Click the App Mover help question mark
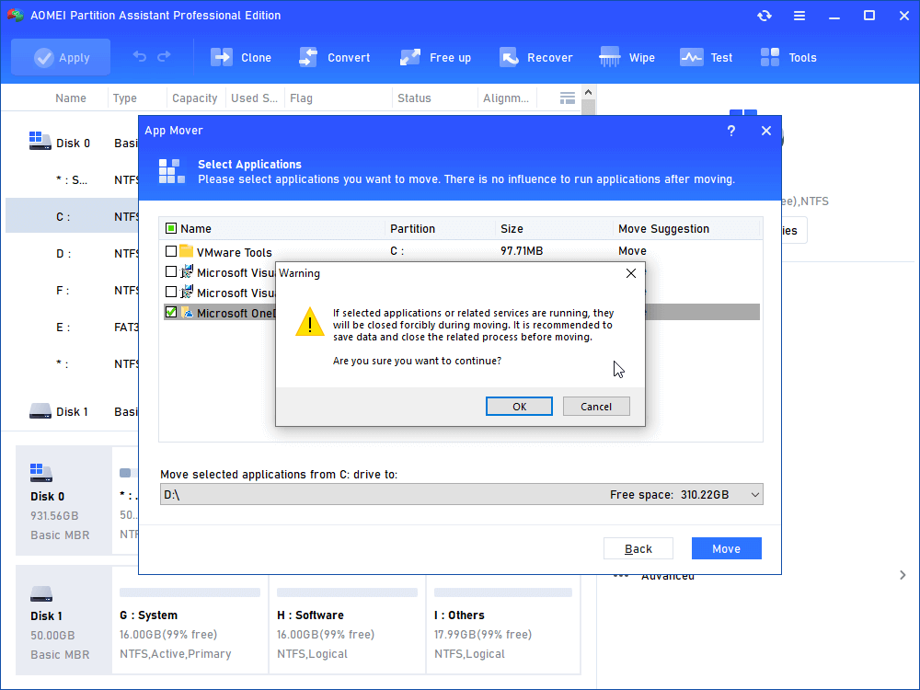Viewport: 920px width, 690px height. 731,131
